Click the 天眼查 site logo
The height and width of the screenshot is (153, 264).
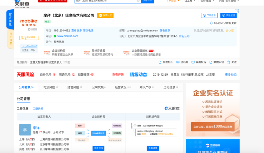pyautogui.click(x=22, y=4)
